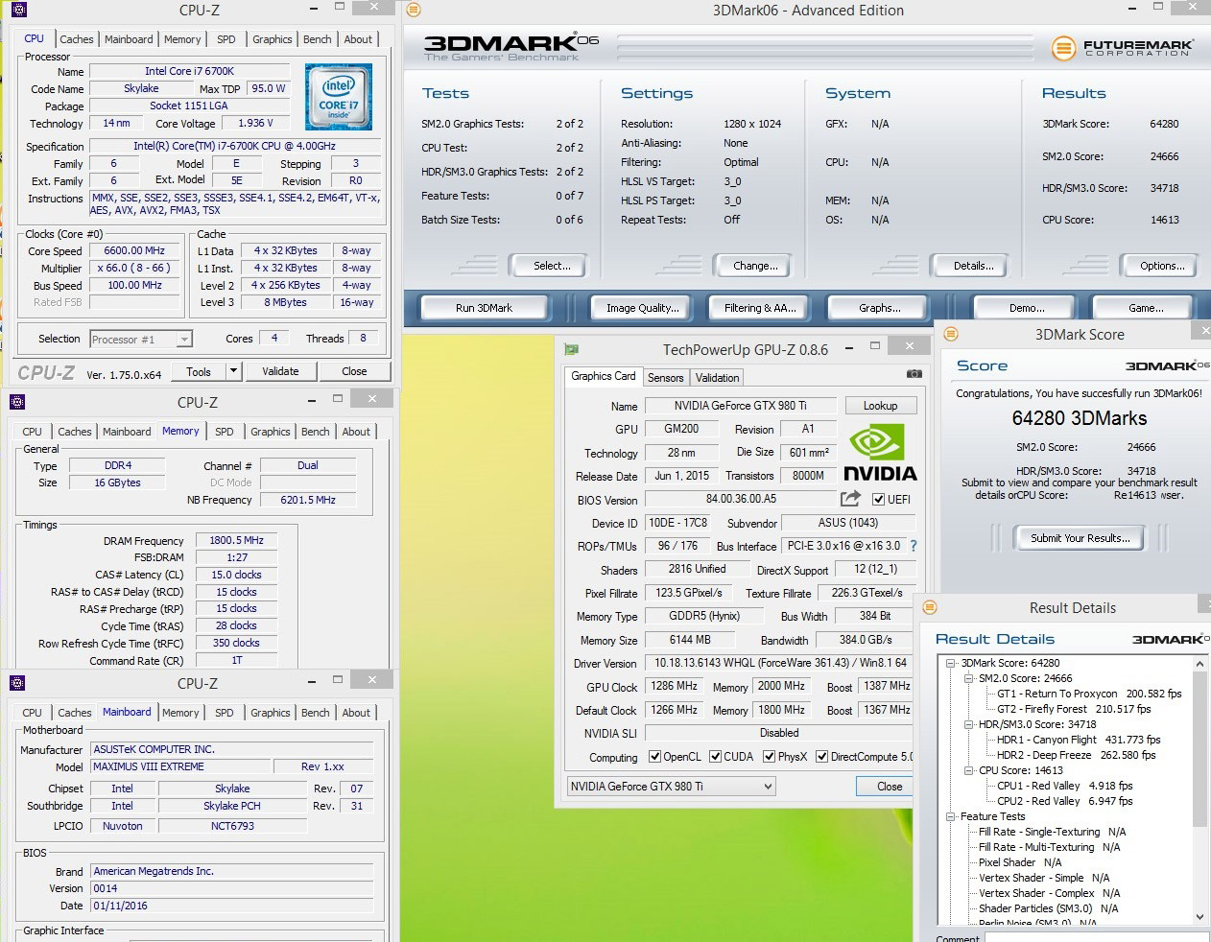Open the Tools dropdown arrow in CPU-Z
This screenshot has height=942, width=1211.
coord(232,371)
